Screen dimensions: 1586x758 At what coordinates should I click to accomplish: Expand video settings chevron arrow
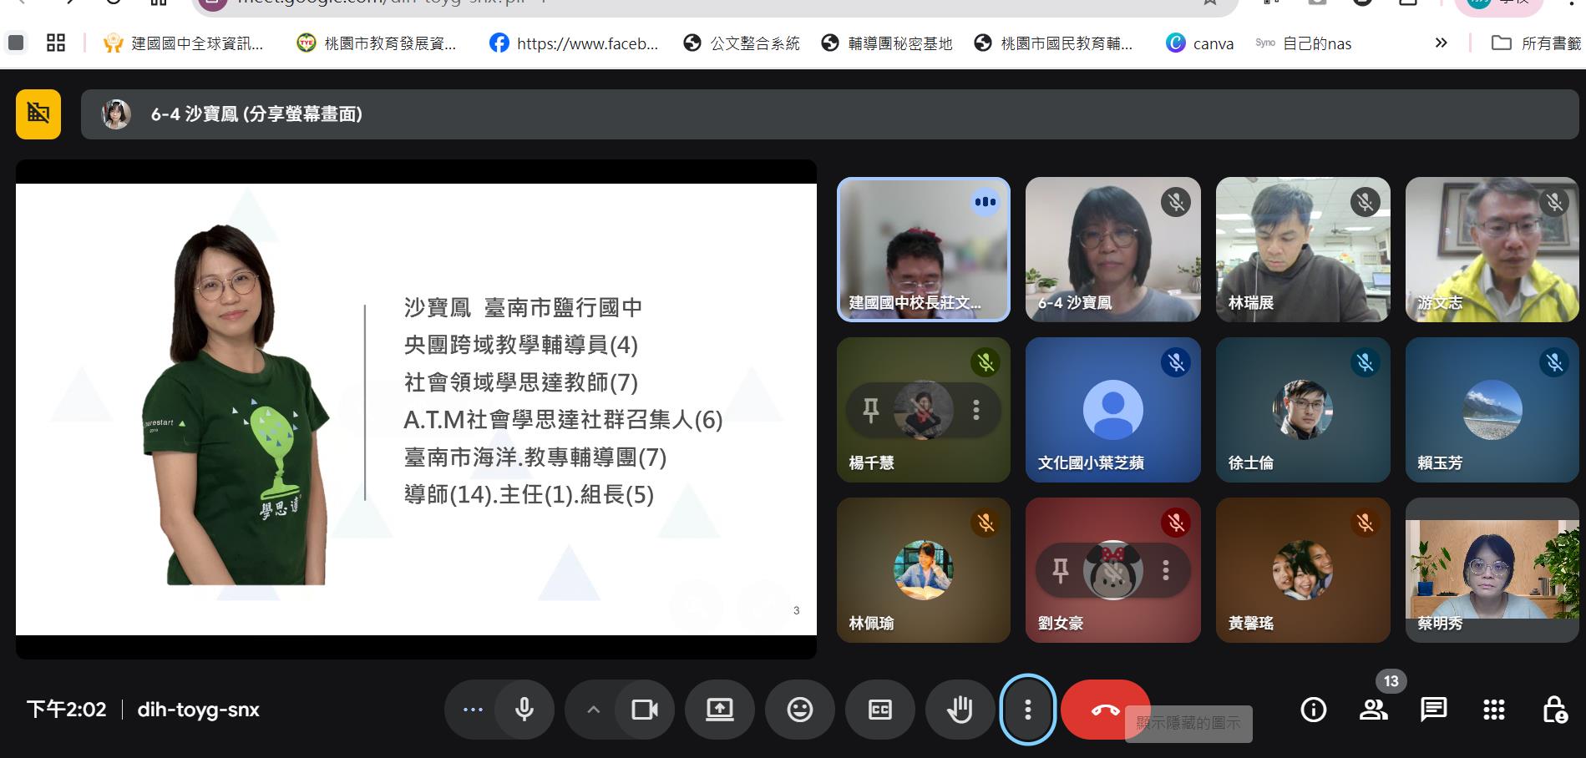(593, 710)
